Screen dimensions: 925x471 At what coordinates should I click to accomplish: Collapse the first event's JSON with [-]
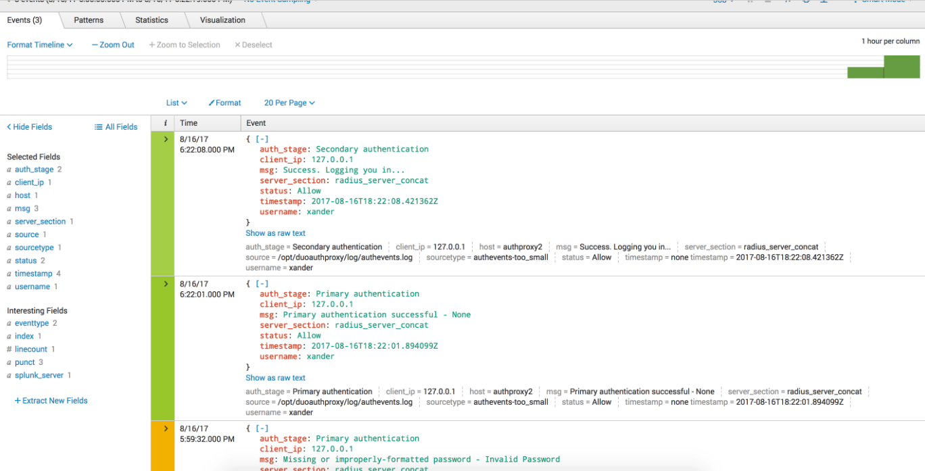click(262, 139)
